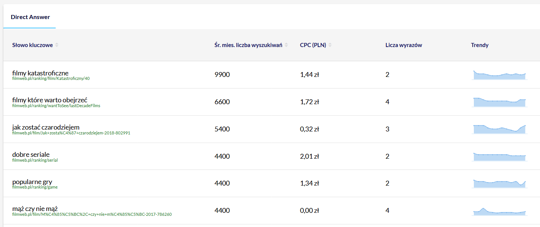Viewport: 540px width, 227px height.
Task: Select keyword 'mąż czy nie mąż'
Action: [35, 209]
